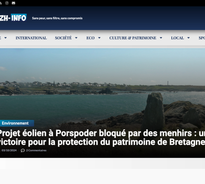Click the comments speech bubble icon
205x184 pixels.
point(23,150)
